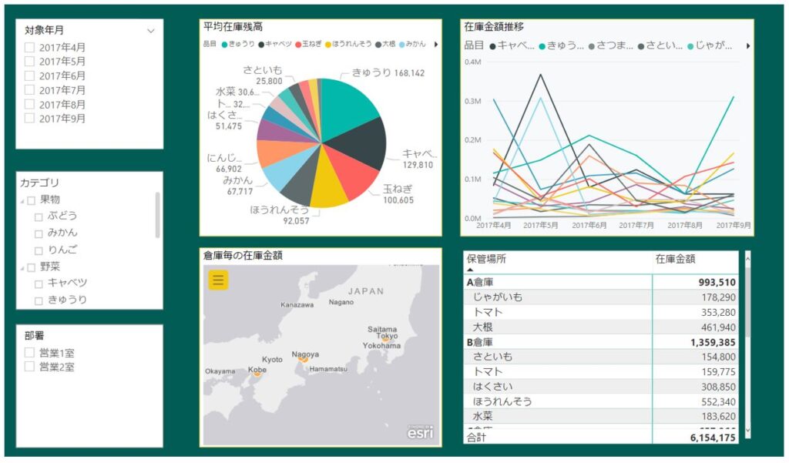Click sort arrow under 保管場所 column

(470, 270)
